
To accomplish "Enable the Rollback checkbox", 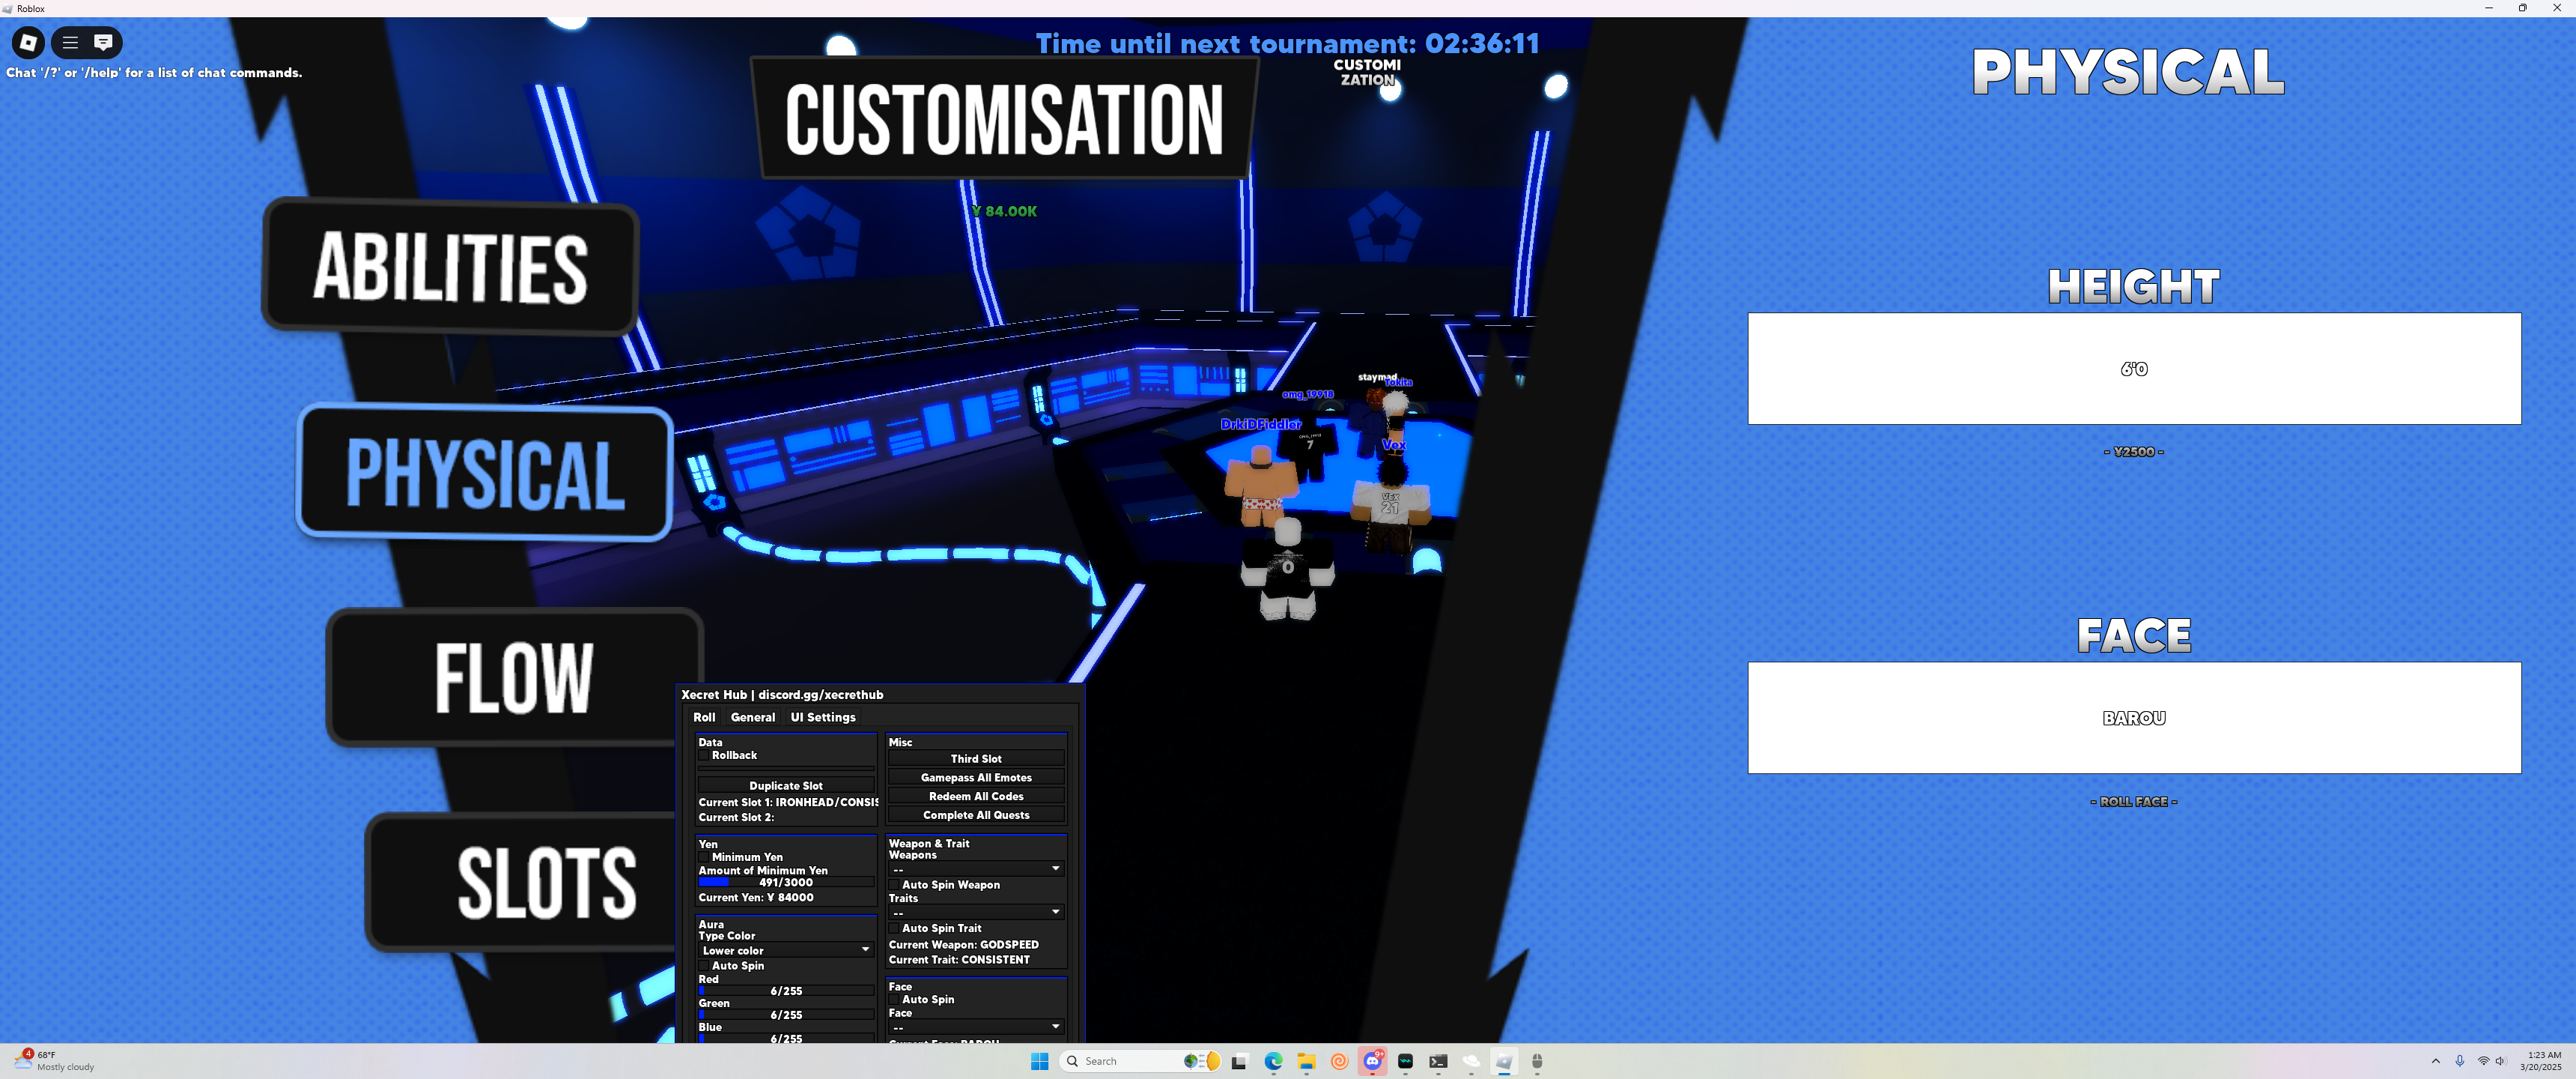I will (x=704, y=756).
